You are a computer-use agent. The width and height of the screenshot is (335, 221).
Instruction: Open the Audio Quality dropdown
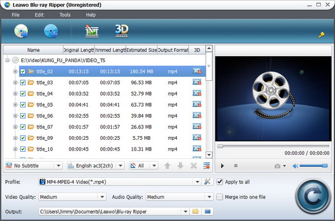pos(179,197)
